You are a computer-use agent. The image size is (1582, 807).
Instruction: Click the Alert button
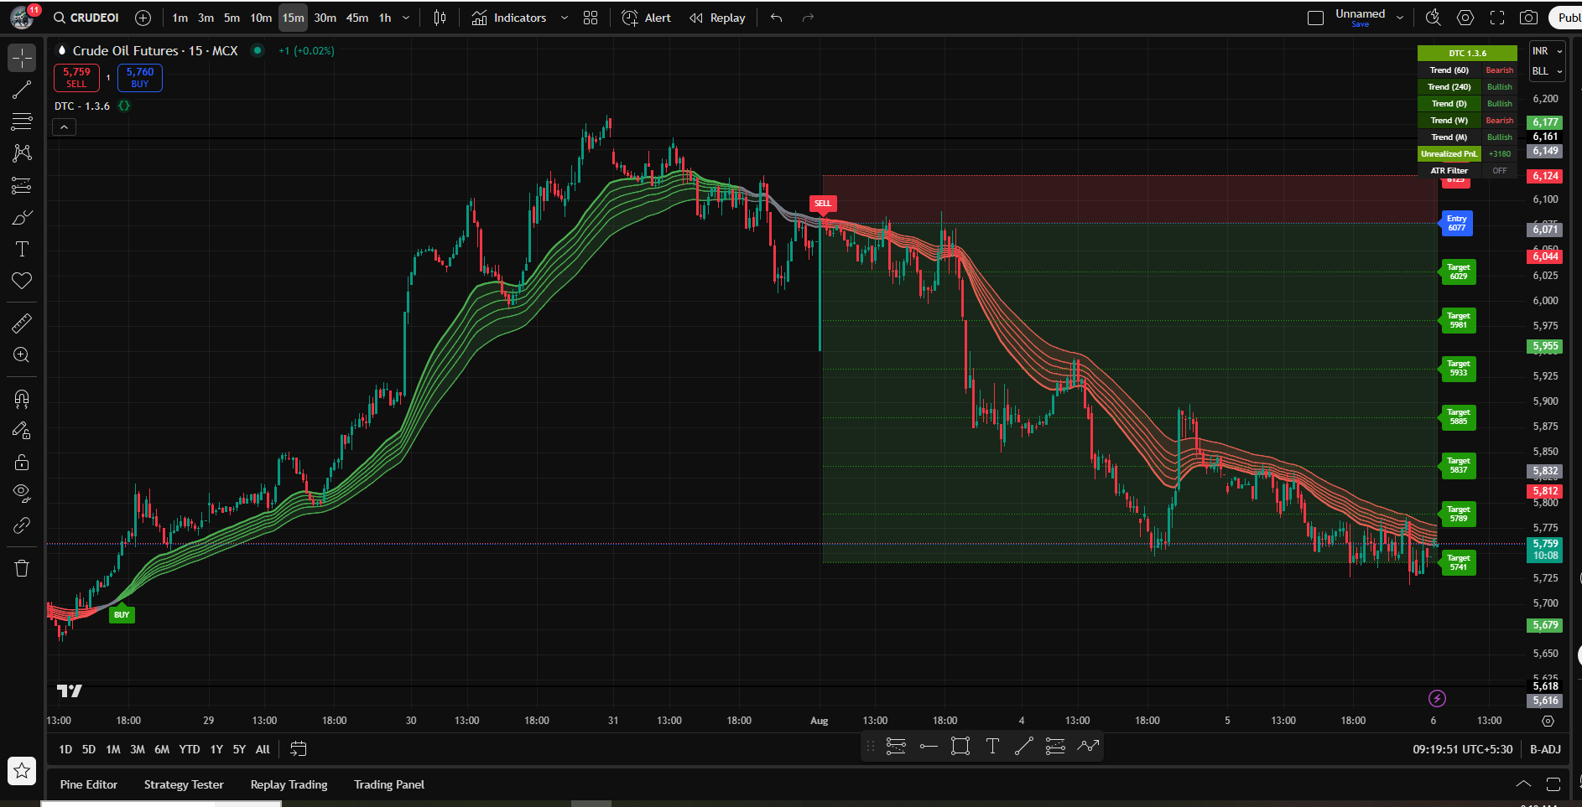tap(647, 18)
